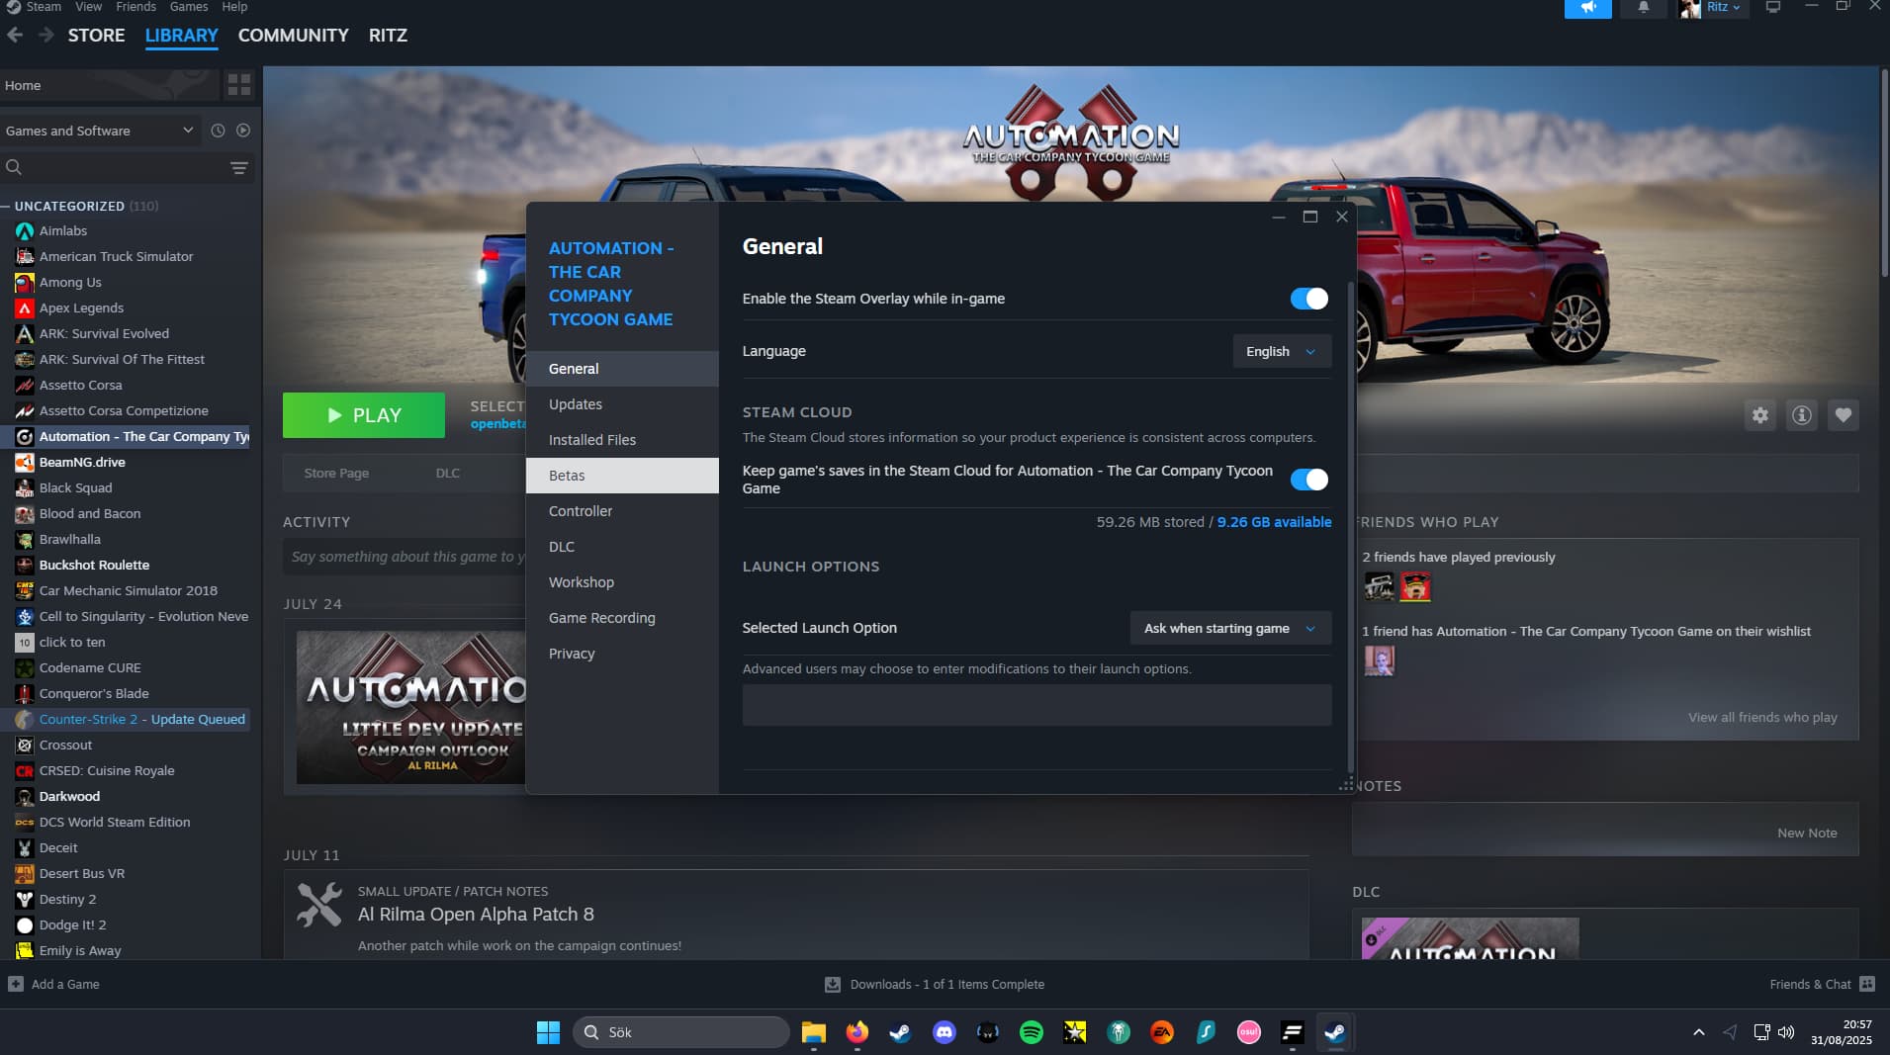
Task: Open View all friends who play
Action: coord(1761,717)
